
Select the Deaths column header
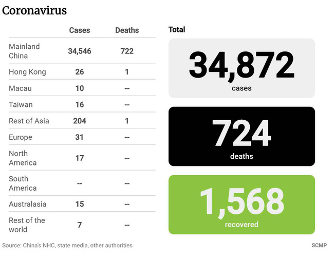point(126,30)
